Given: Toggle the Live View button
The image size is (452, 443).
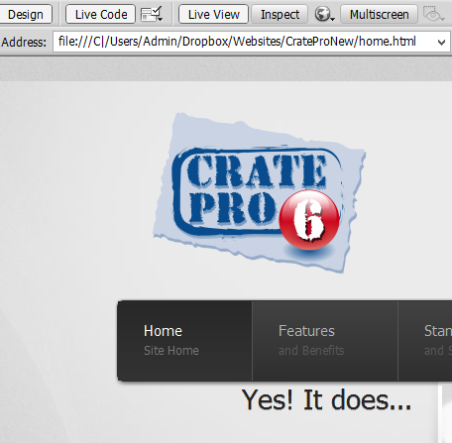Looking at the screenshot, I should pos(213,14).
